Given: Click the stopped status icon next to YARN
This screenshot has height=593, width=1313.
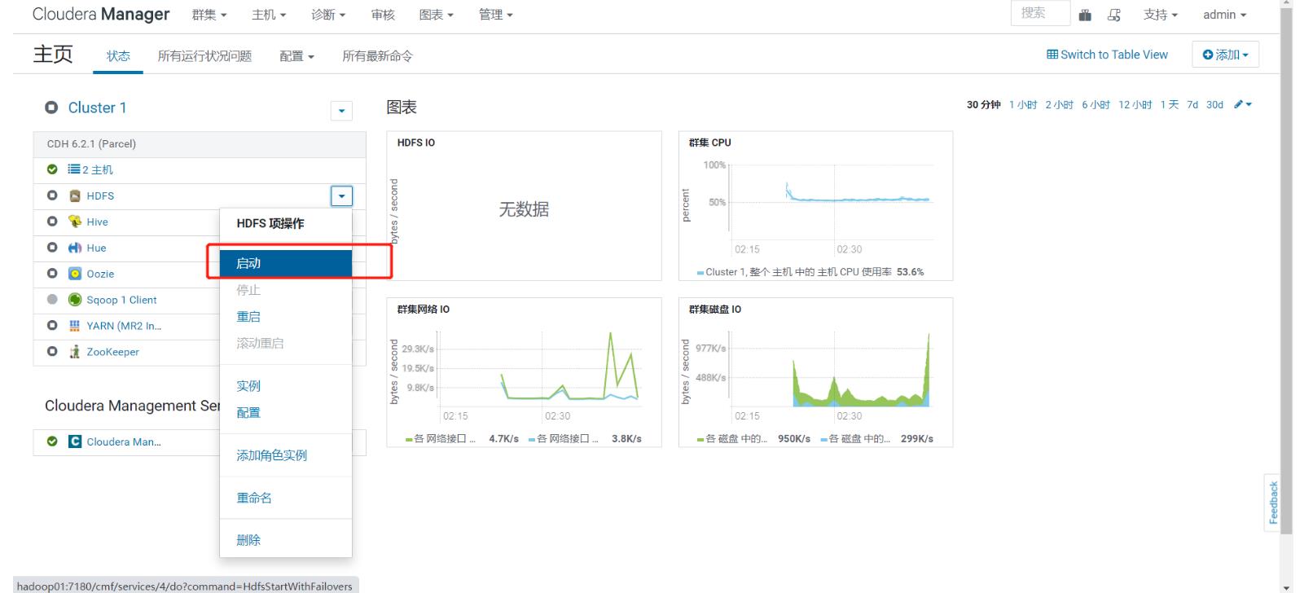Looking at the screenshot, I should [52, 326].
